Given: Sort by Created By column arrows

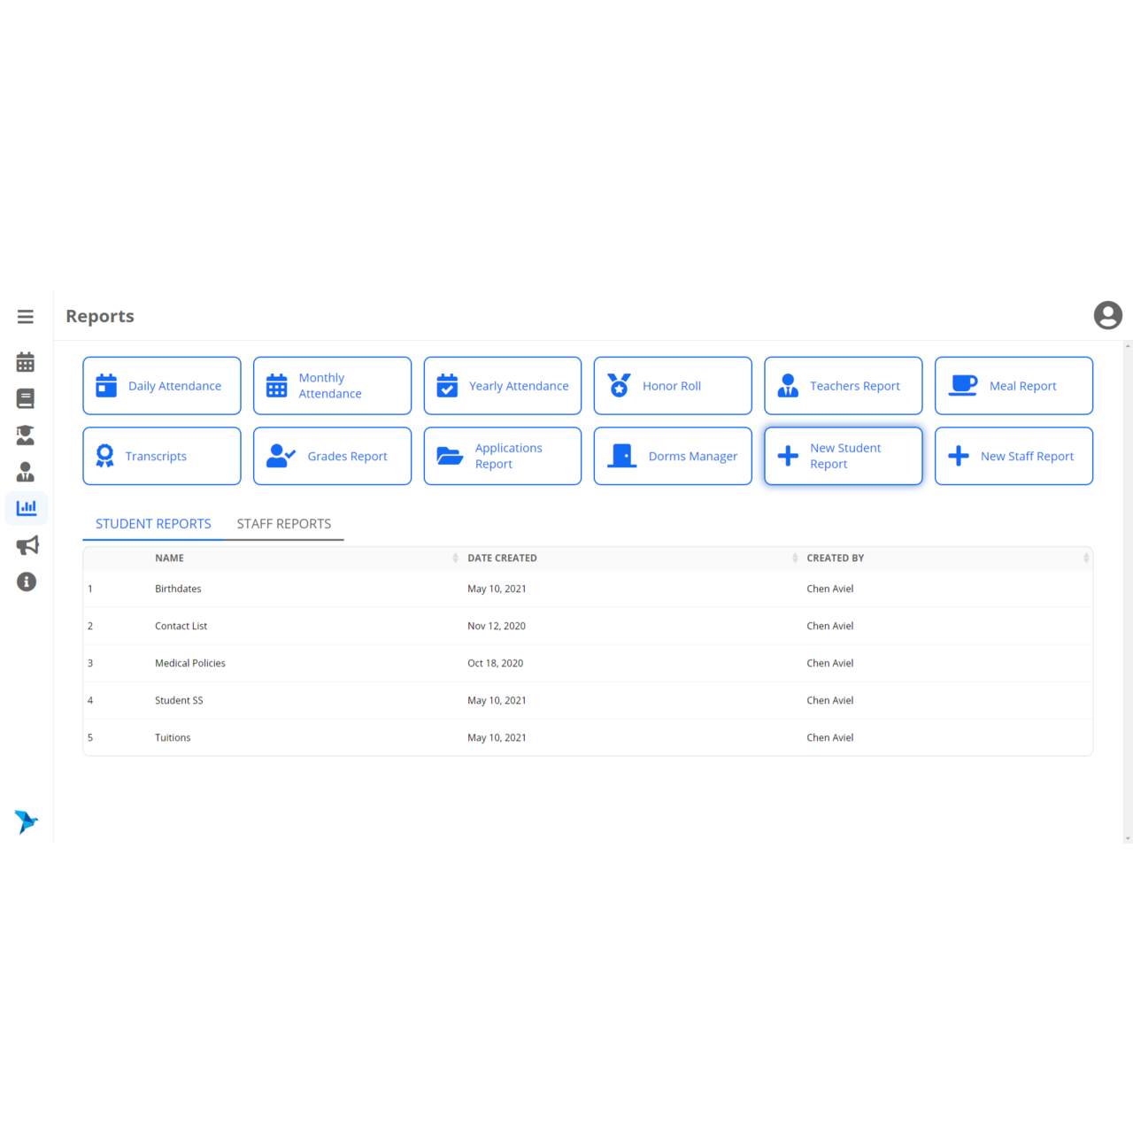Looking at the screenshot, I should (x=1085, y=559).
